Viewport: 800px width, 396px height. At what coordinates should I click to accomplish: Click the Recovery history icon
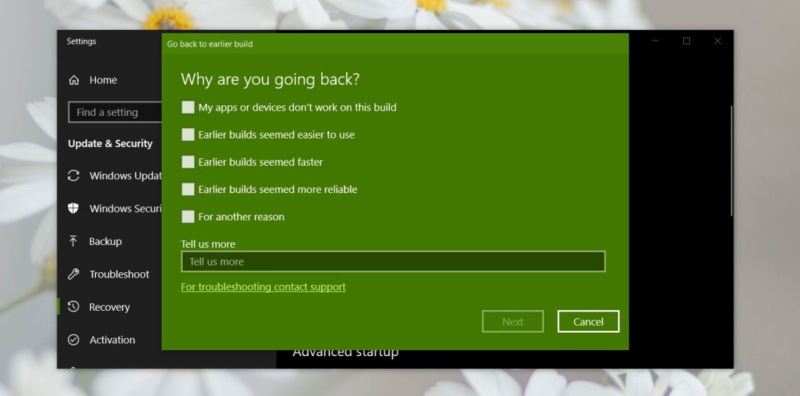tap(73, 307)
